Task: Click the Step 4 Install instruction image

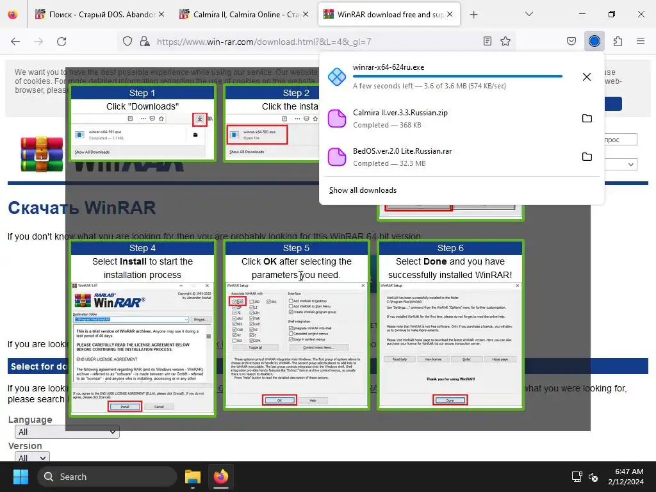Action: [142, 328]
